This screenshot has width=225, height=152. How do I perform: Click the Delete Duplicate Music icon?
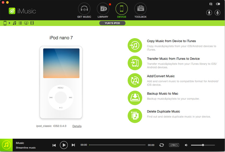pyautogui.click(x=135, y=116)
